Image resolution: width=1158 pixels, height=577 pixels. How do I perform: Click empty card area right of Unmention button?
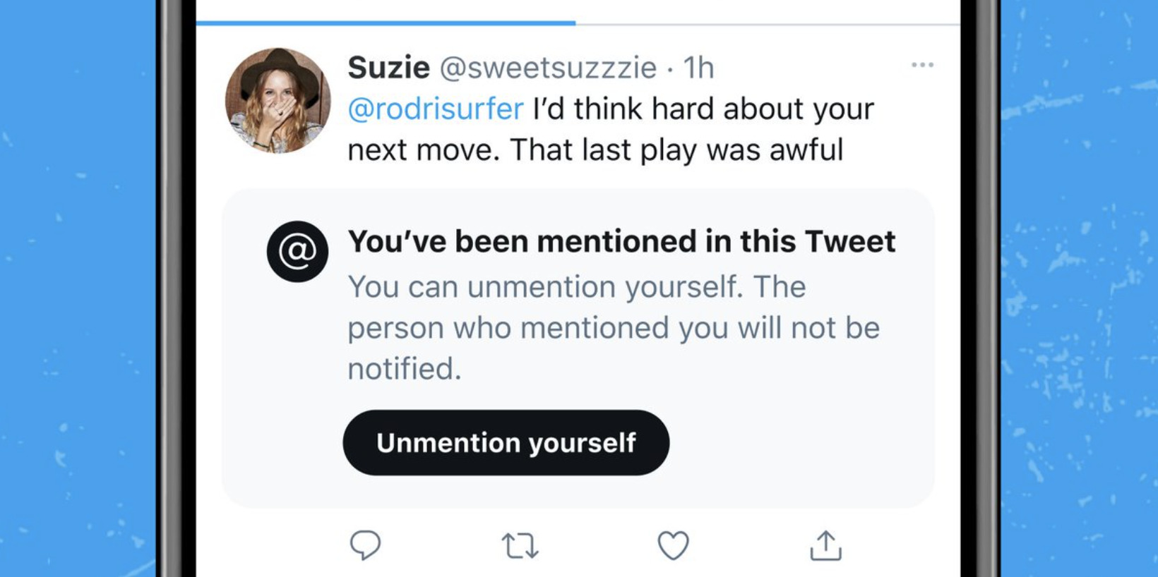click(798, 443)
